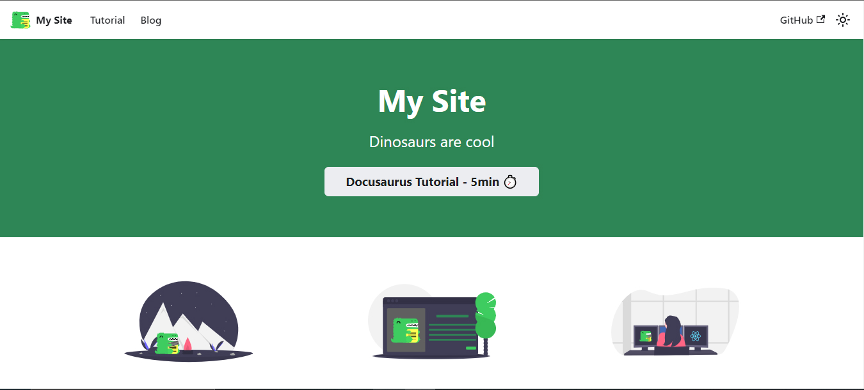
Task: Click the dinosaur logo in the navbar
Action: 19,19
